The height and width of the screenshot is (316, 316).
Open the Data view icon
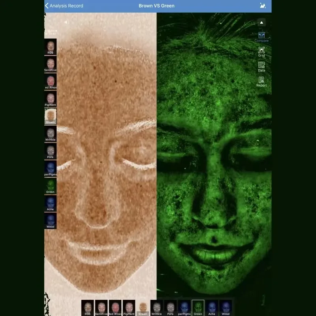[x=261, y=67]
